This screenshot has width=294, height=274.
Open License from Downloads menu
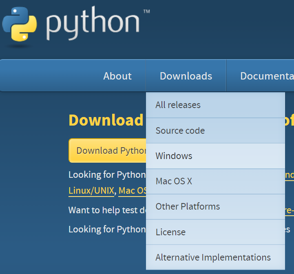point(215,232)
